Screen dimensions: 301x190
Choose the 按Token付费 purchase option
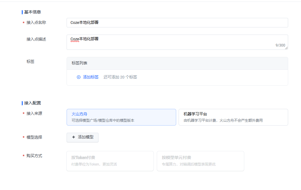110,161
